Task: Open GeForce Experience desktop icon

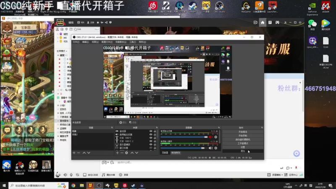Action: (x=312, y=8)
